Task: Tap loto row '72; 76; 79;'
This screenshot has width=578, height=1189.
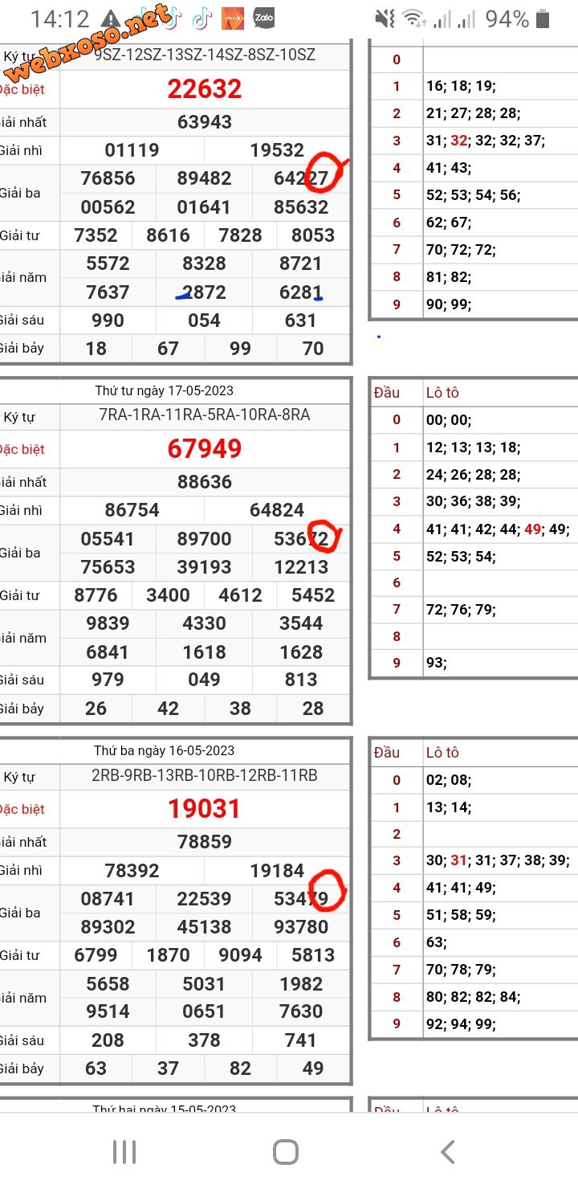Action: click(461, 610)
